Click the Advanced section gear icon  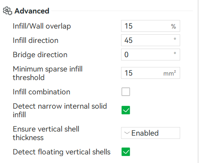click(x=7, y=11)
